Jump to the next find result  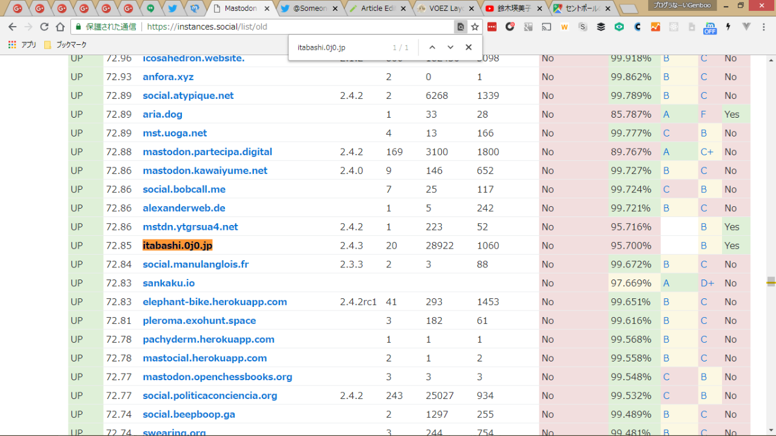click(450, 47)
